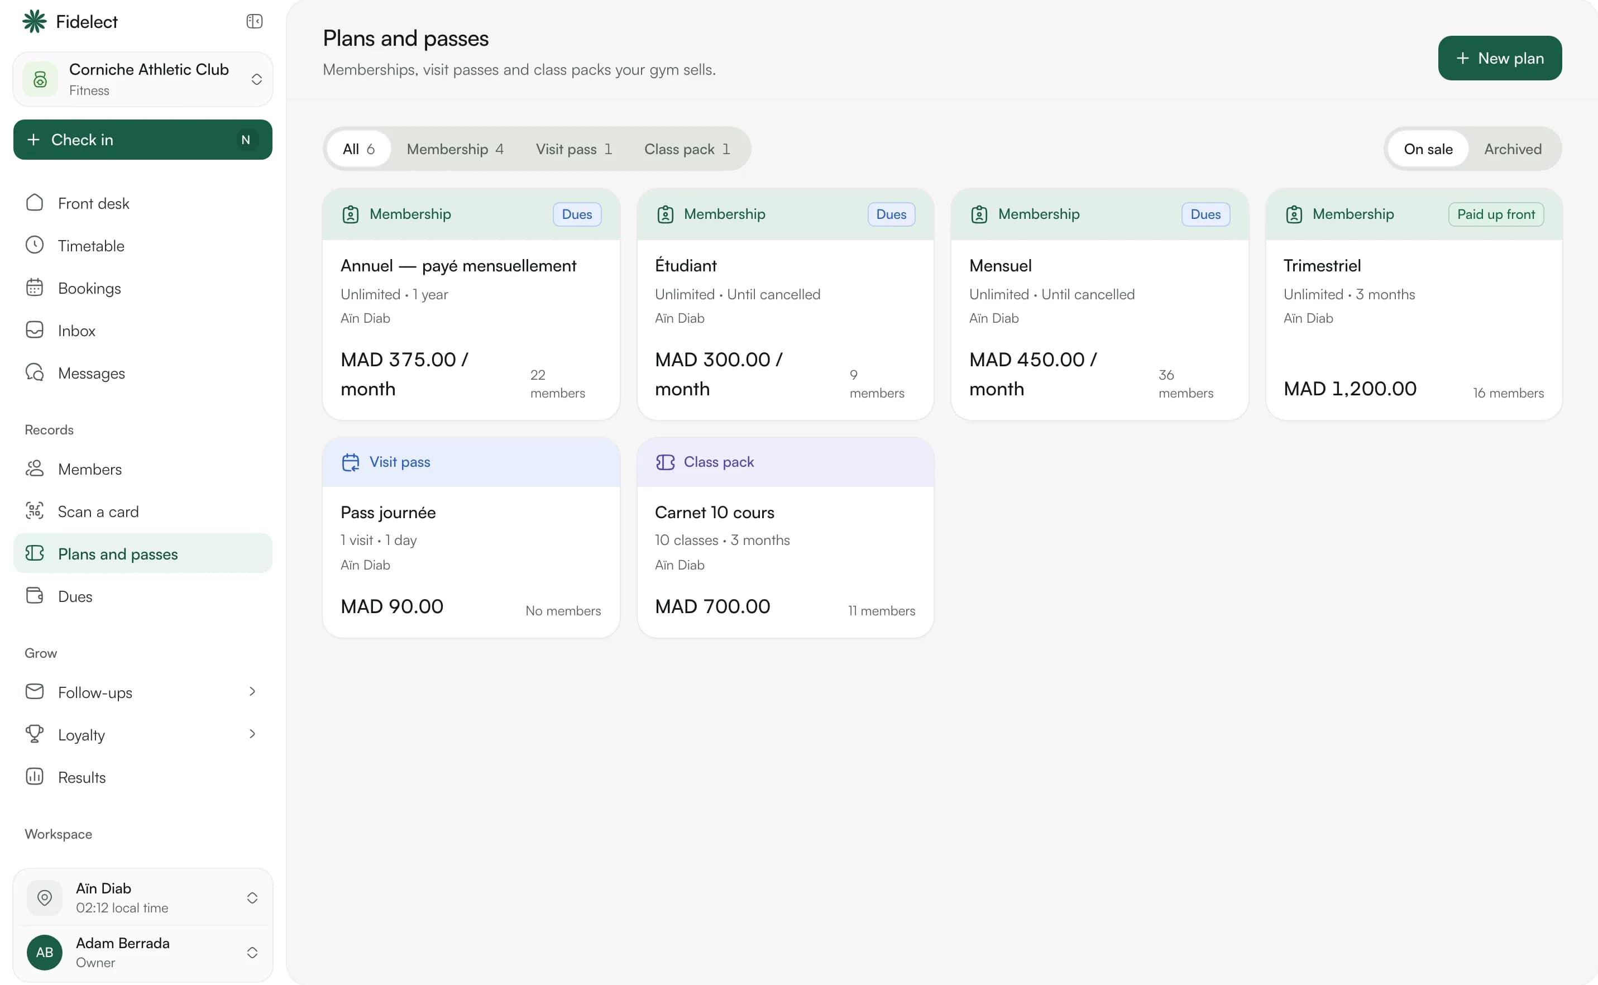Image resolution: width=1598 pixels, height=985 pixels.
Task: Click the Check in button
Action: pyautogui.click(x=143, y=140)
